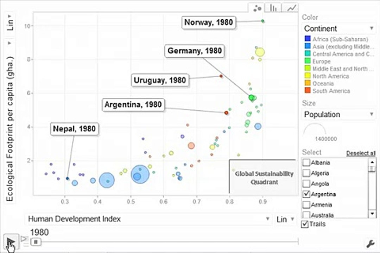Change the x-axis Lin scale dropdown
This screenshot has width=380, height=253.
pos(285,219)
